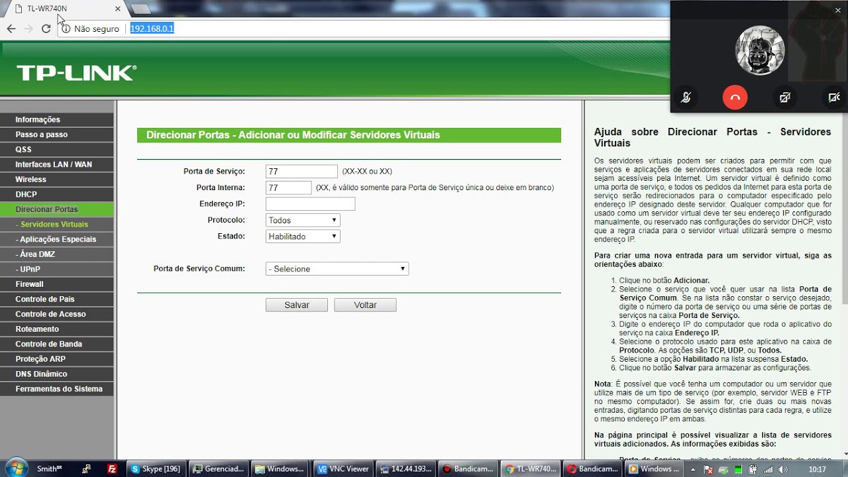Click the TP-LINK logo
Screen dimensions: 848x477
[76, 73]
